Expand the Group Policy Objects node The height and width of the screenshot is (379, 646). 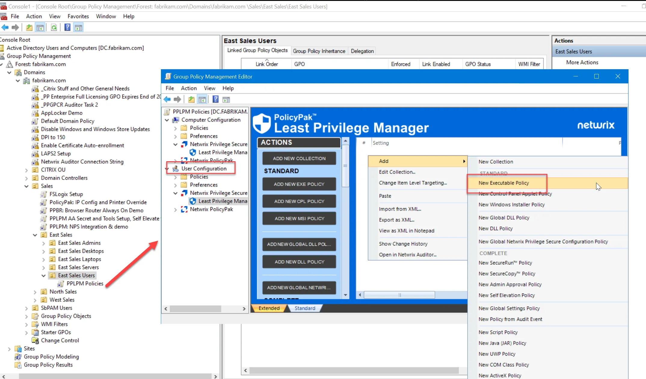pos(26,316)
